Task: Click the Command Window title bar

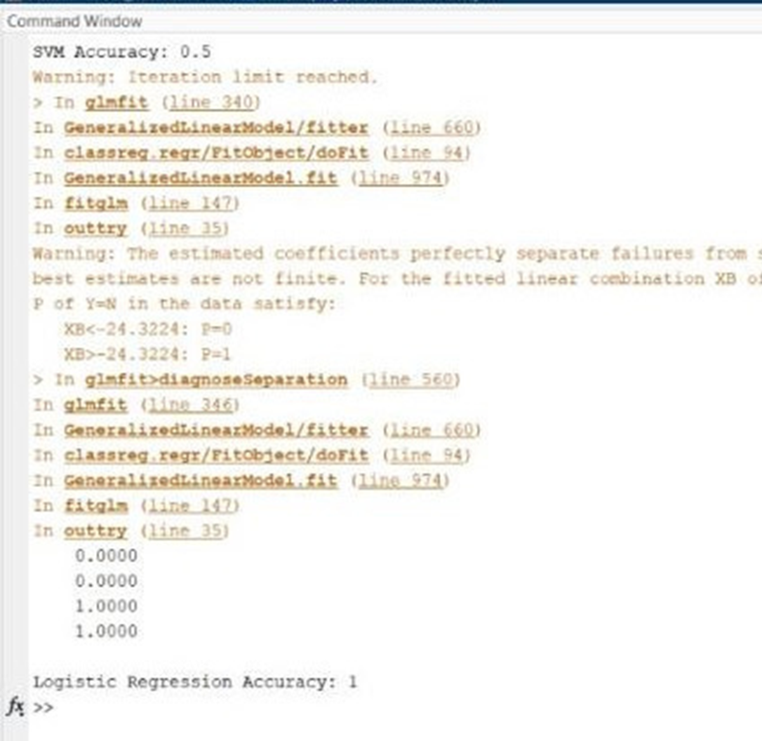Action: (381, 21)
